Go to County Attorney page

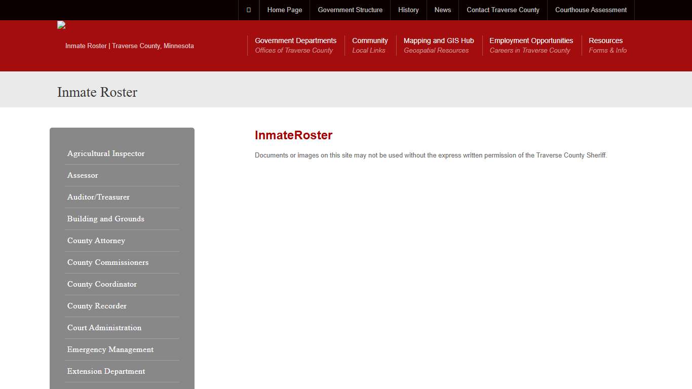[x=96, y=241]
